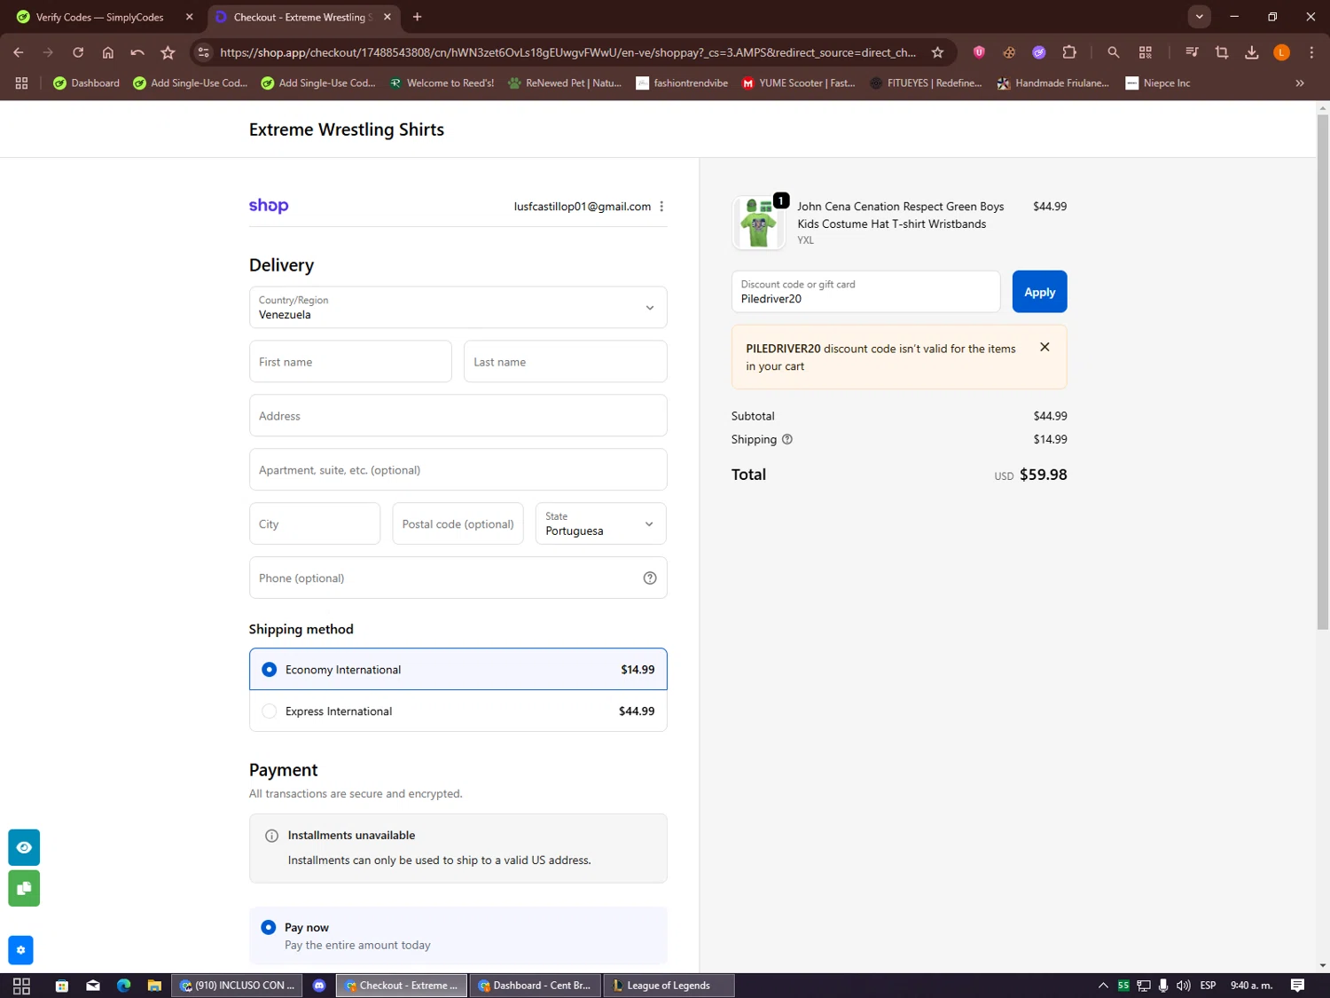Open the media playlist control icon

1192,52
